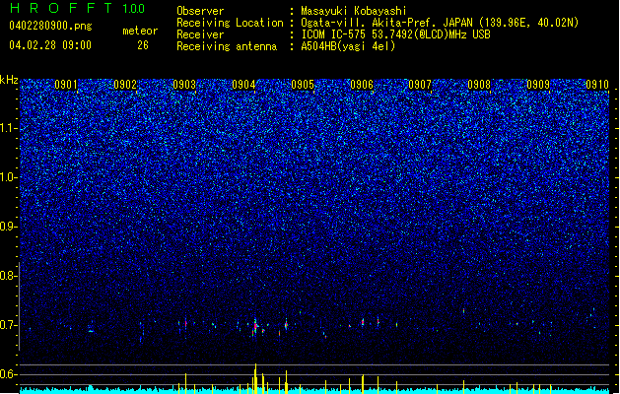Screen dimensions: 620x394
Task: Click the date 04.02.28 09:00
Action: (x=50, y=45)
